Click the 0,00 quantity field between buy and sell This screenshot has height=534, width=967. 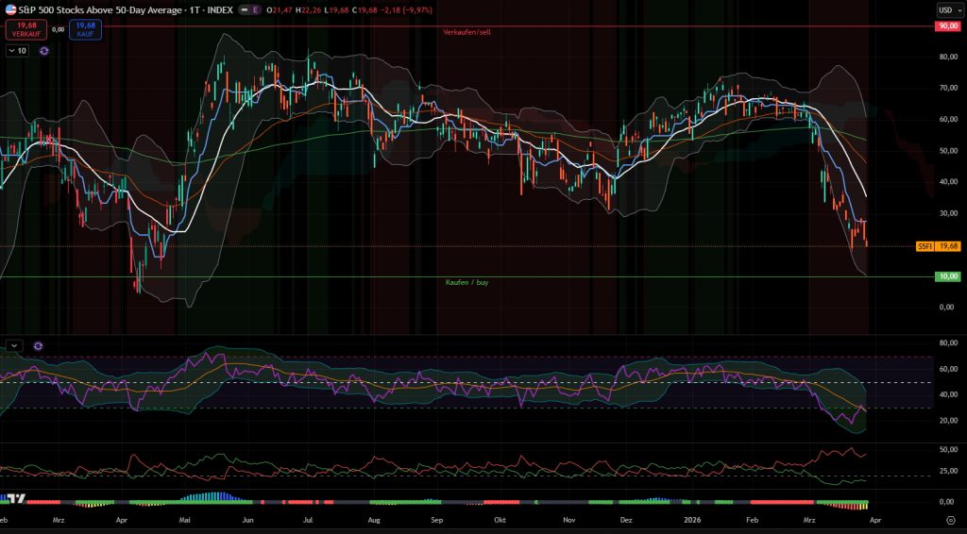click(58, 29)
